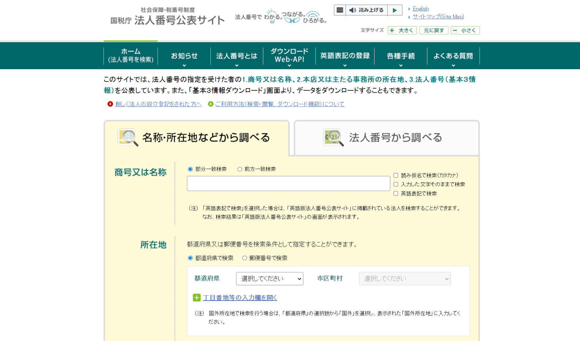Click red arrow icon beside 新しく法人の設立登記 link
This screenshot has width=580, height=341.
[x=110, y=104]
